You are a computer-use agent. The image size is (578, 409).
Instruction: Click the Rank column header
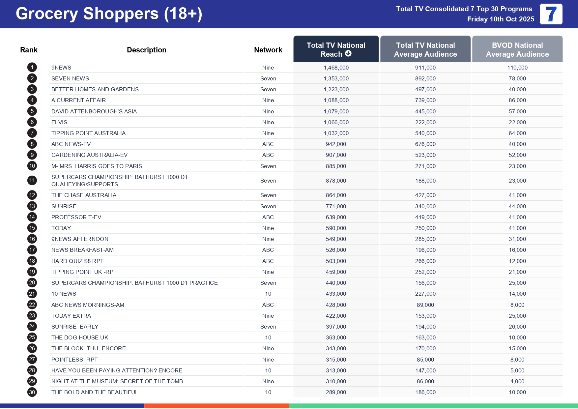pyautogui.click(x=29, y=50)
